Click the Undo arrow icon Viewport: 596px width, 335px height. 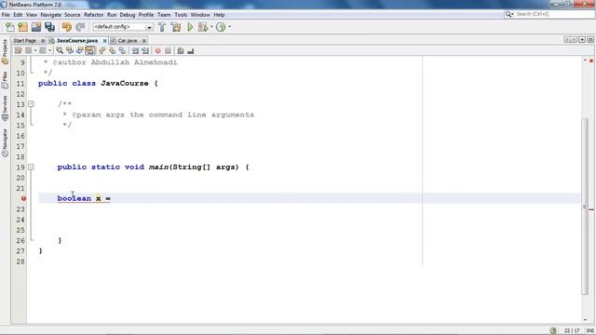click(x=66, y=27)
